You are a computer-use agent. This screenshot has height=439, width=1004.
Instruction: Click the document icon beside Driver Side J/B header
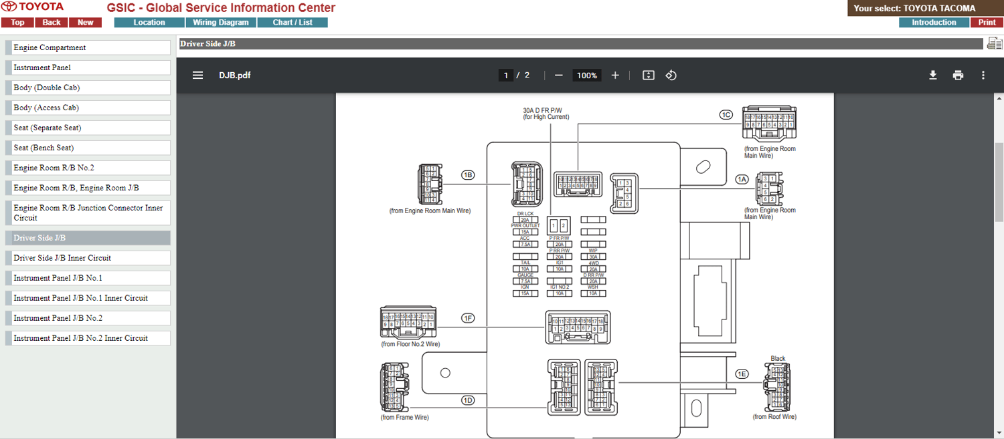coord(995,43)
